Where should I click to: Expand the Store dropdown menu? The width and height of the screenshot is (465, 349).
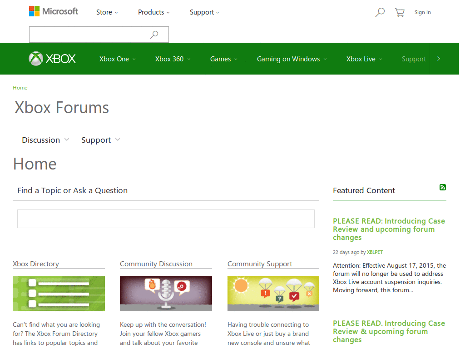coord(107,12)
